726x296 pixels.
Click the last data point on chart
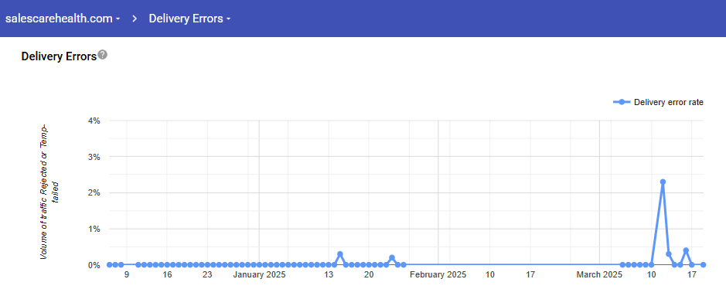pyautogui.click(x=703, y=264)
